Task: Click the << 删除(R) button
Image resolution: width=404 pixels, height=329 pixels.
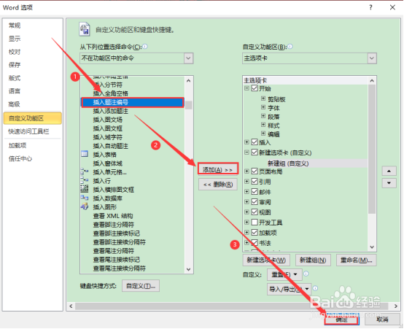Action: [218, 185]
